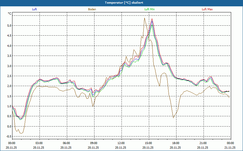Viewport: 243px width, 151px height.
Task: Click the 21:00 time axis label
Action: click(203, 143)
